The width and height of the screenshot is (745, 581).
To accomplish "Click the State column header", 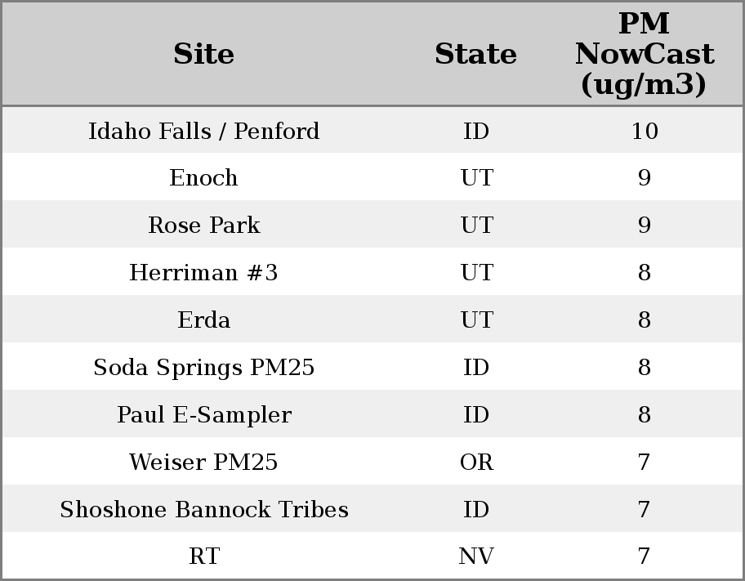I will click(475, 54).
